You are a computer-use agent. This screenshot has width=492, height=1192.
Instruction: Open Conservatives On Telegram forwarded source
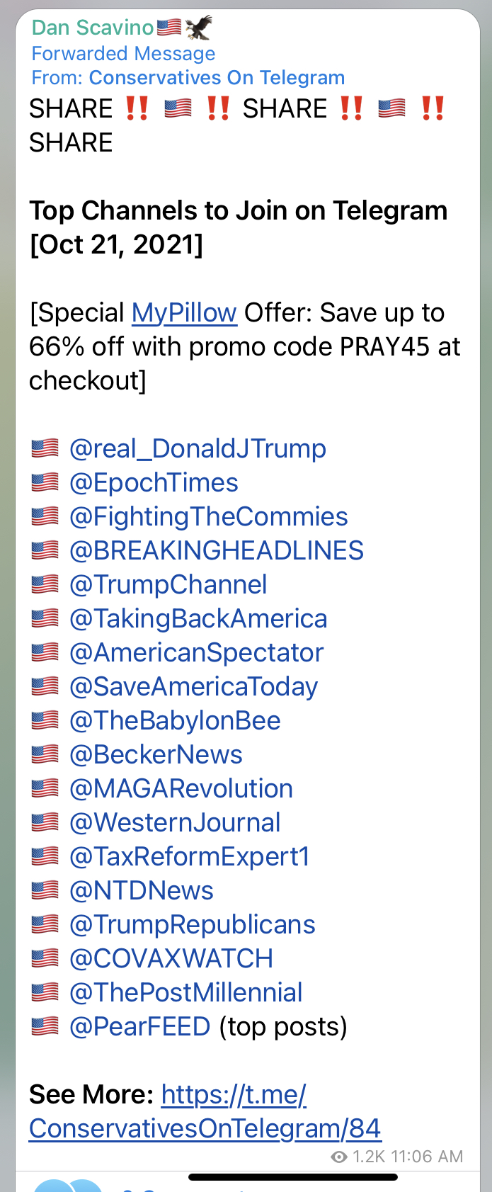pyautogui.click(x=217, y=78)
